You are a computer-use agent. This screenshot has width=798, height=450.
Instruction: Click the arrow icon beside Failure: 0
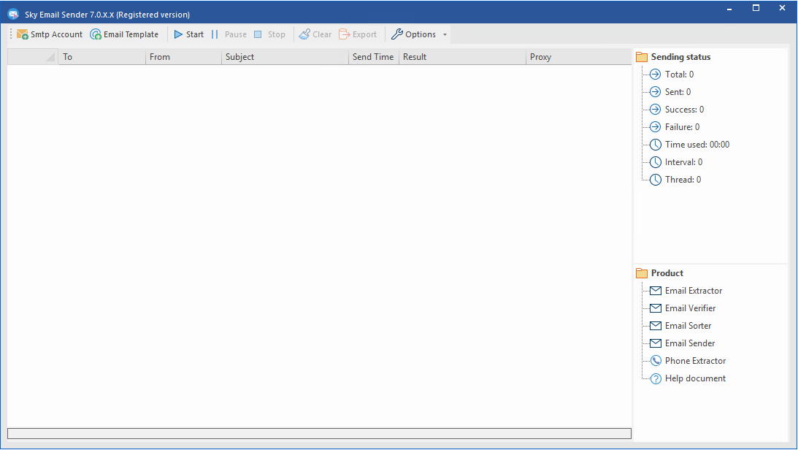click(x=656, y=127)
